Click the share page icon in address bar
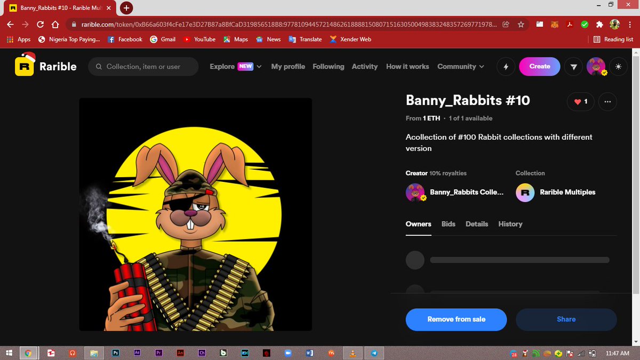The image size is (640, 360). point(506,25)
